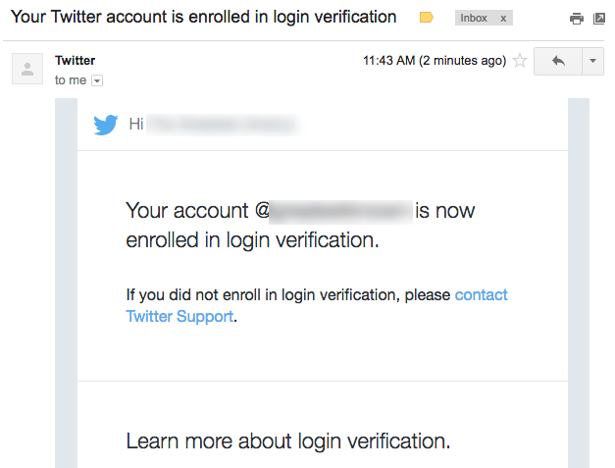
Task: Click the blurred username after @
Action: coord(340,212)
